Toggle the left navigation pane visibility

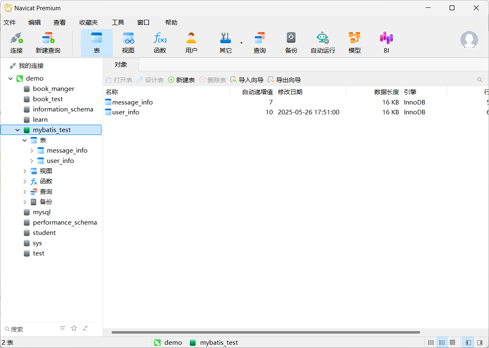tap(468, 342)
